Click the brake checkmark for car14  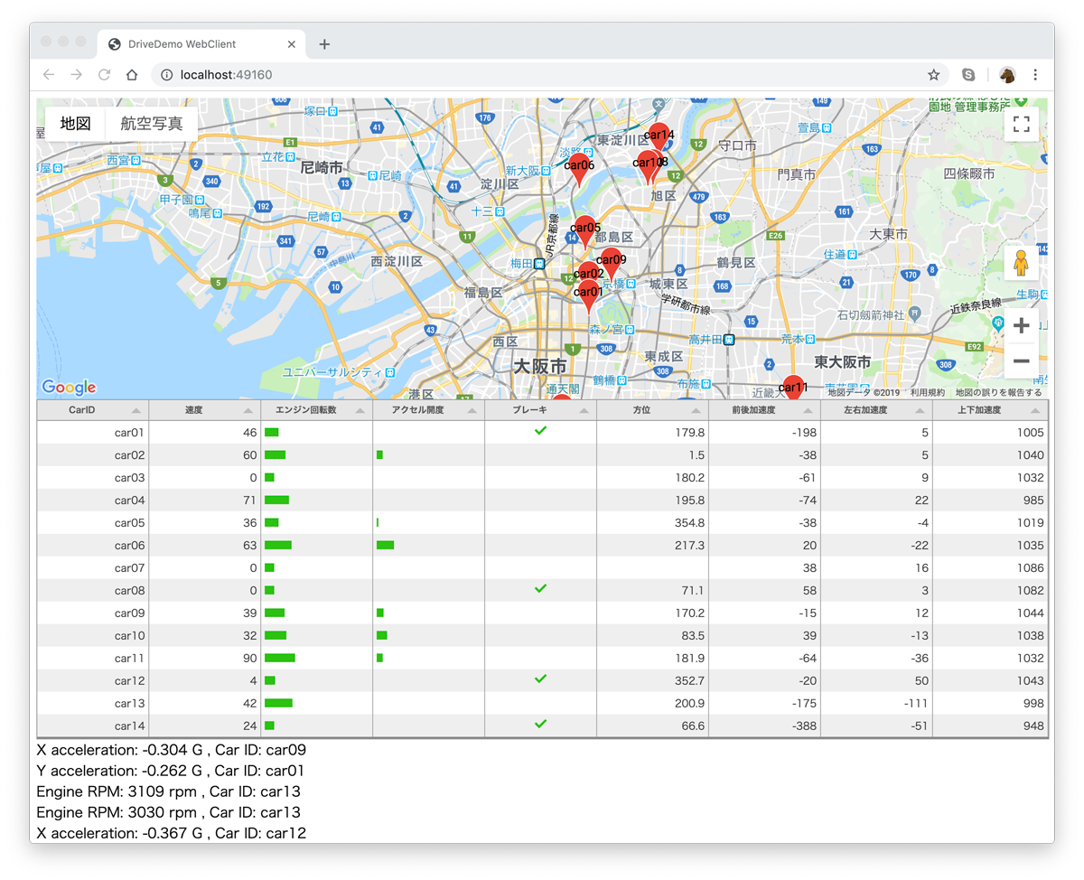[540, 725]
